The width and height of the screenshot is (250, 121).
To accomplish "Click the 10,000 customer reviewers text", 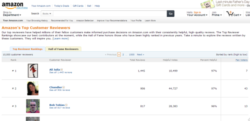I will coord(18,54).
